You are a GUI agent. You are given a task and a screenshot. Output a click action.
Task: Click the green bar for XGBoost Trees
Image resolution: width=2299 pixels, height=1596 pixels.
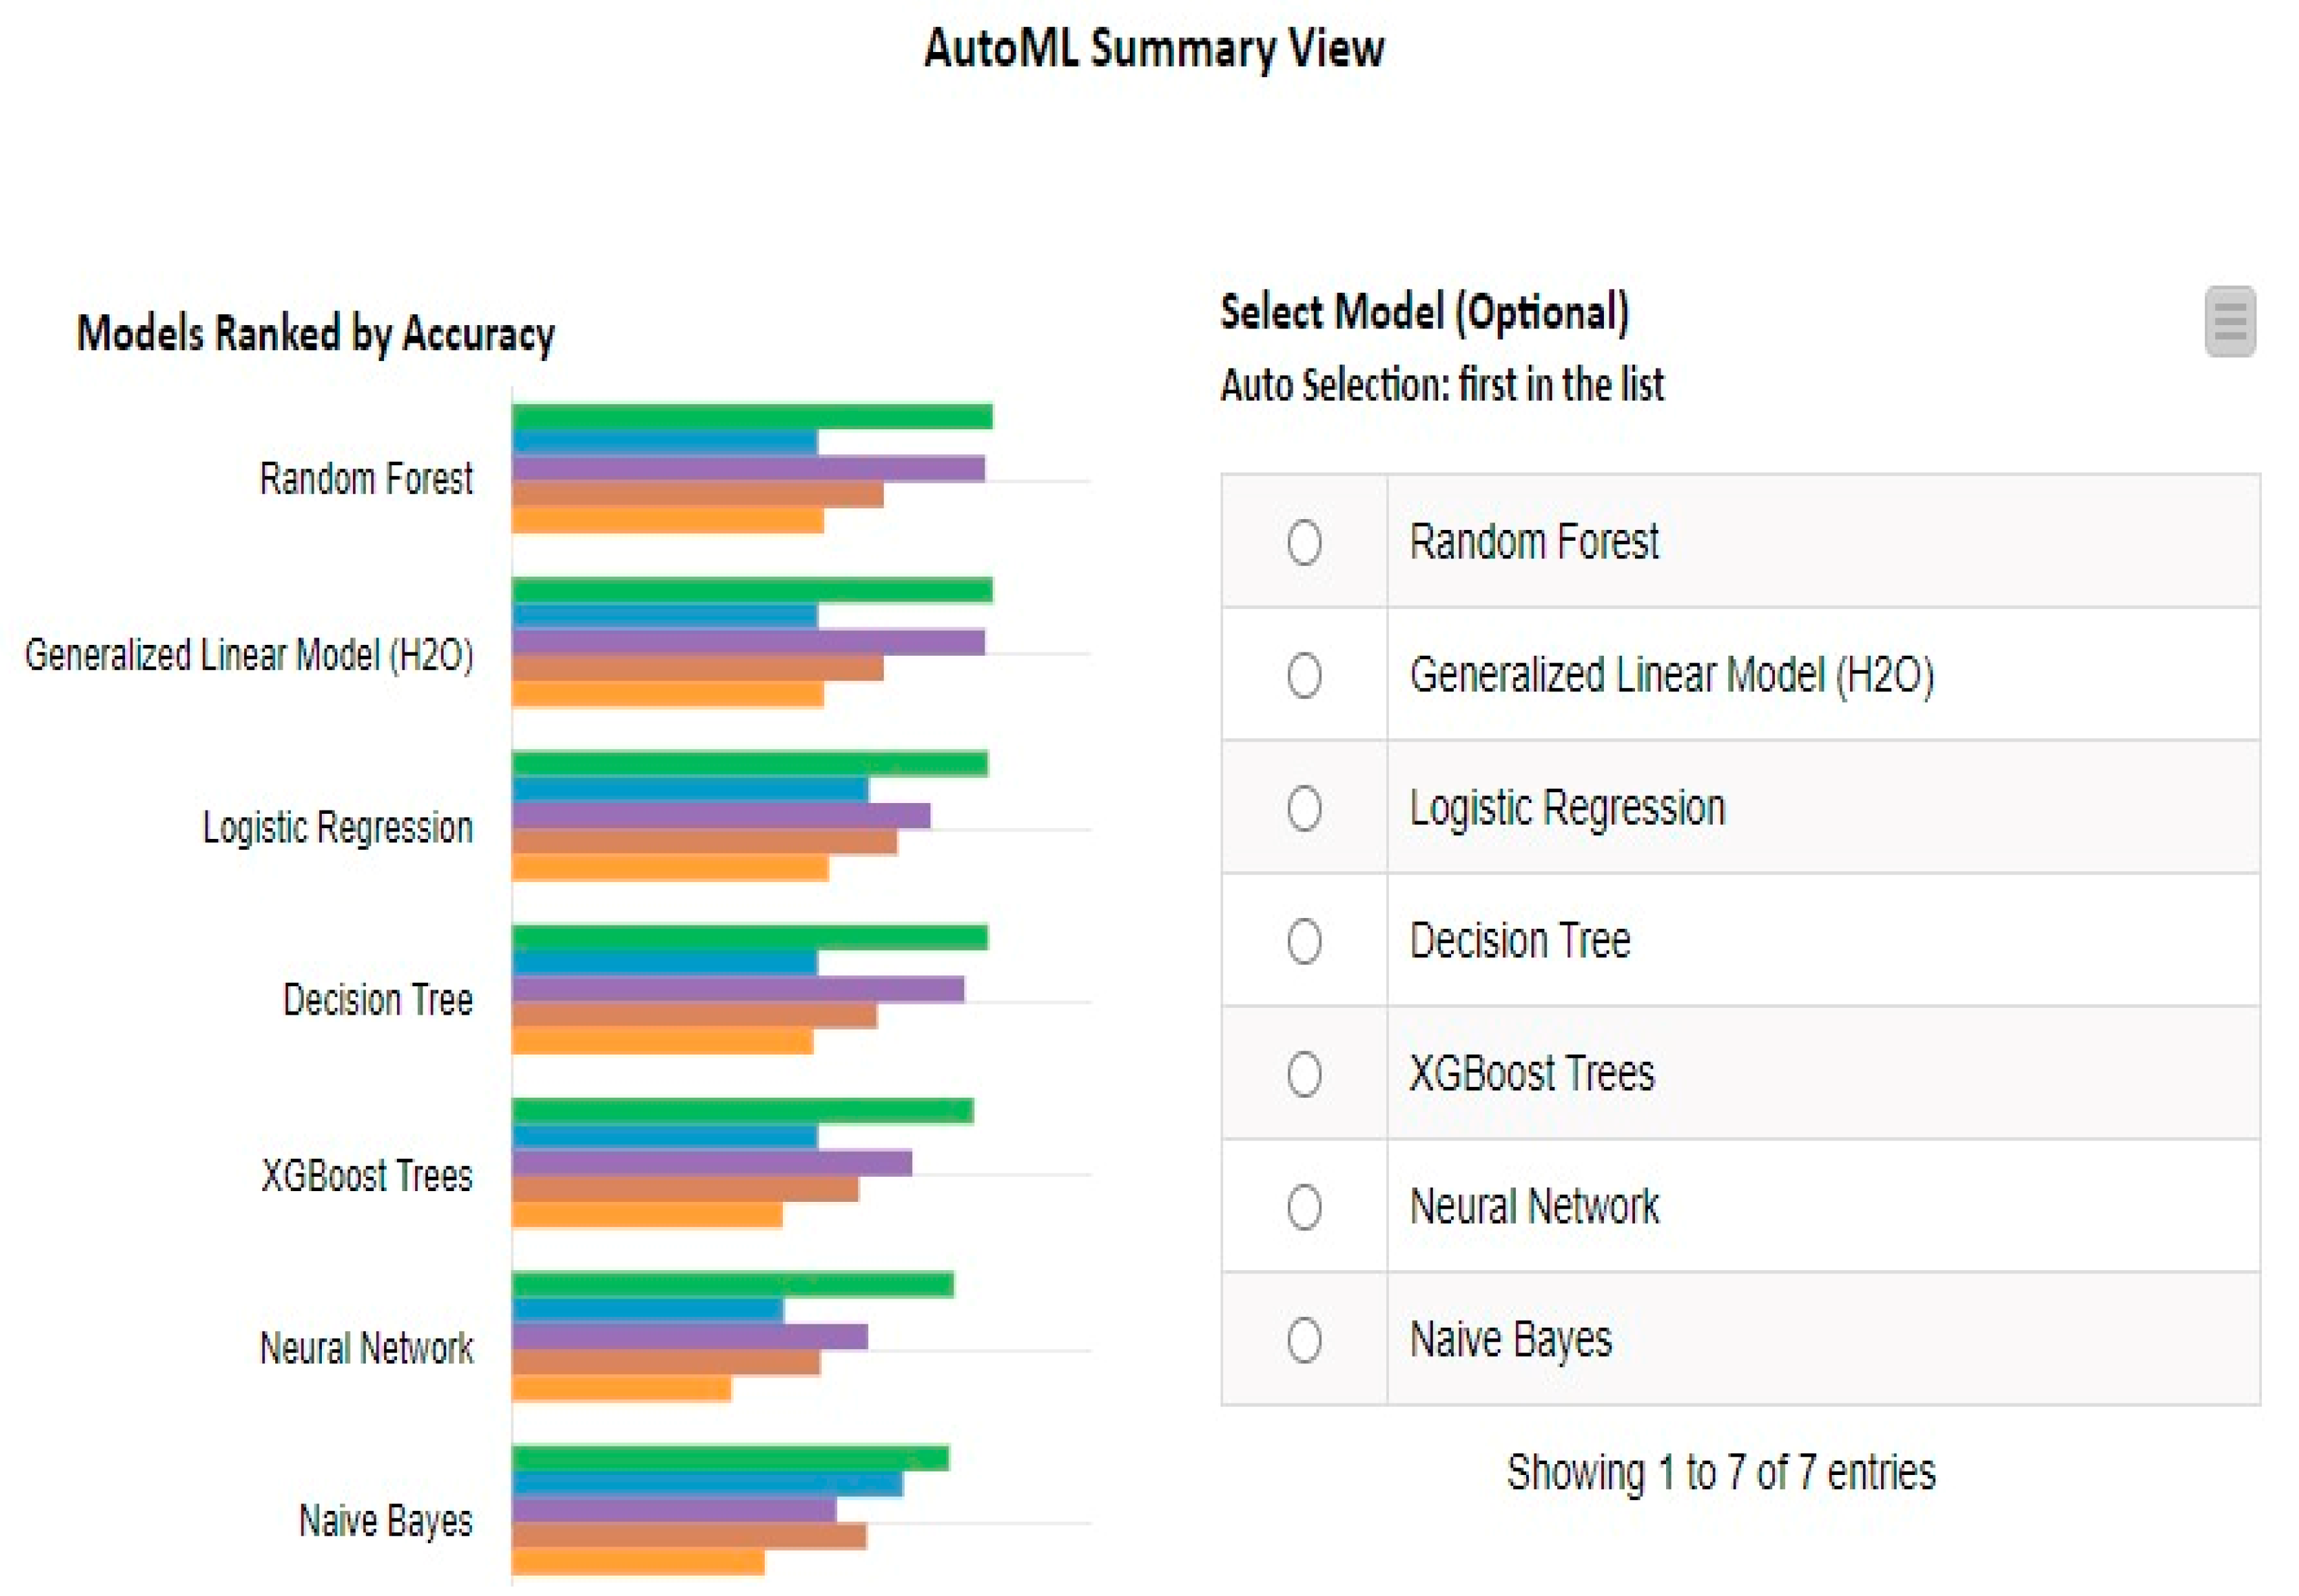(x=741, y=1111)
